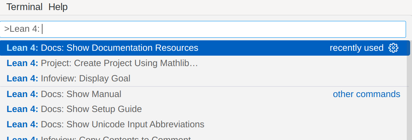
Task: Focus the command palette input field
Action: pos(203,29)
